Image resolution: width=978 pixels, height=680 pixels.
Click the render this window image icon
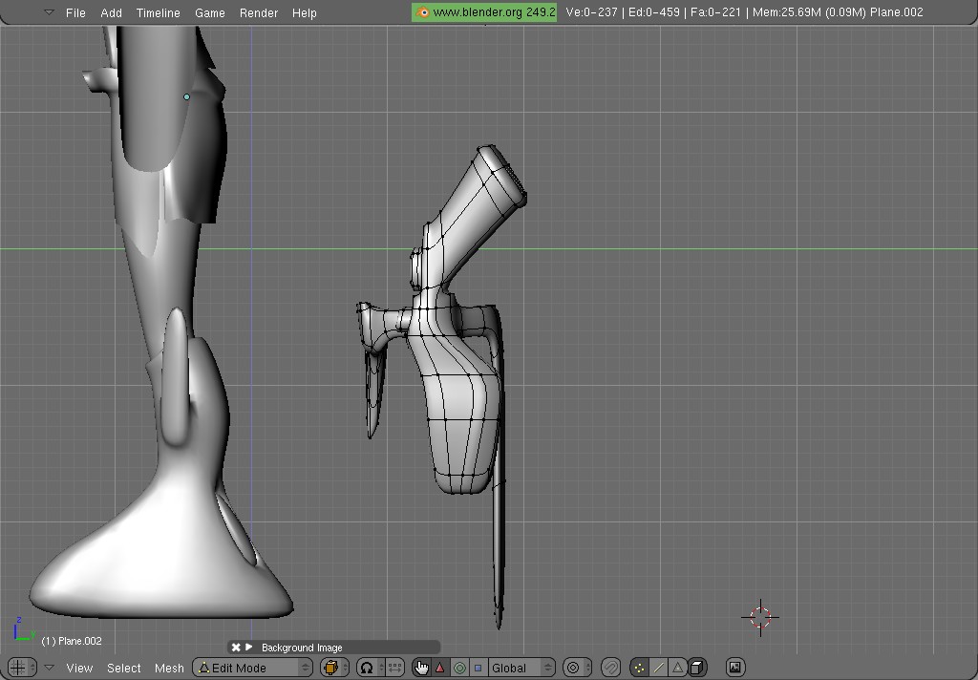point(735,668)
